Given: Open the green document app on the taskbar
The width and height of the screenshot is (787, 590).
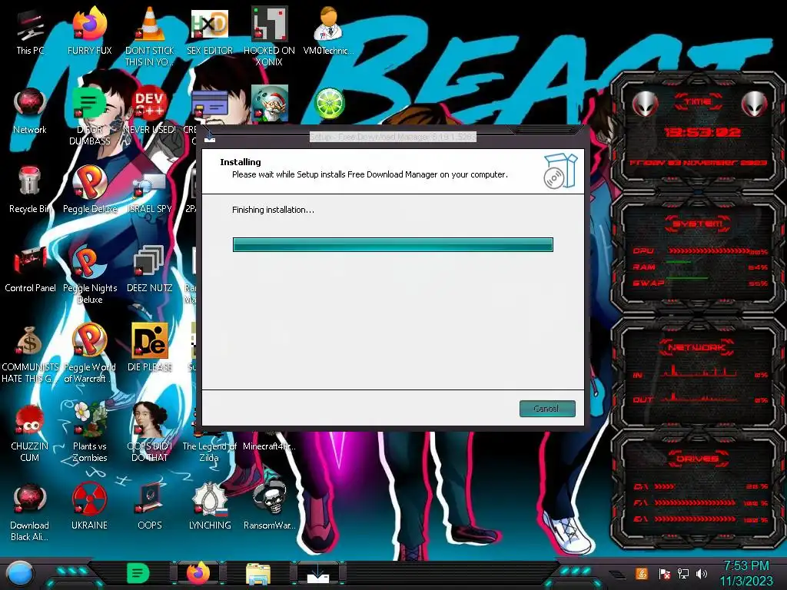Looking at the screenshot, I should (138, 573).
